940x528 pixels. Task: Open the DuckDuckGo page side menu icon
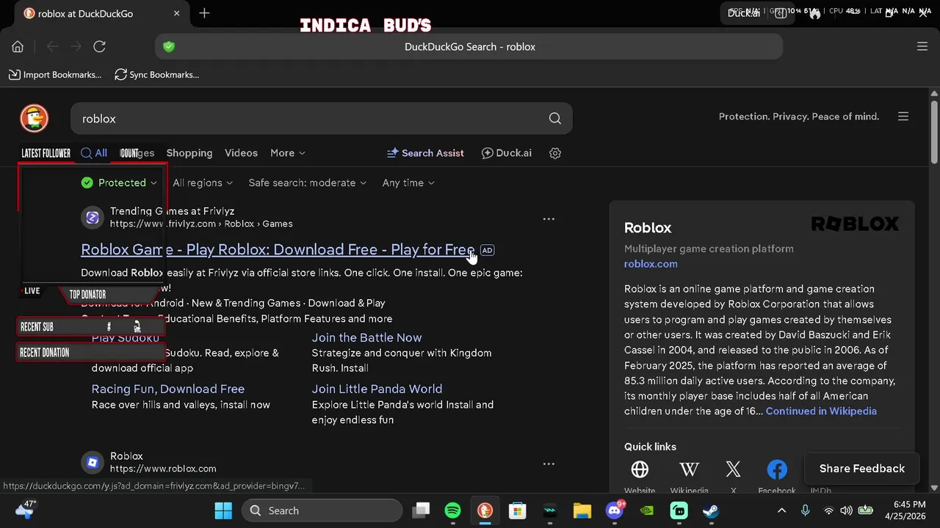click(x=903, y=117)
